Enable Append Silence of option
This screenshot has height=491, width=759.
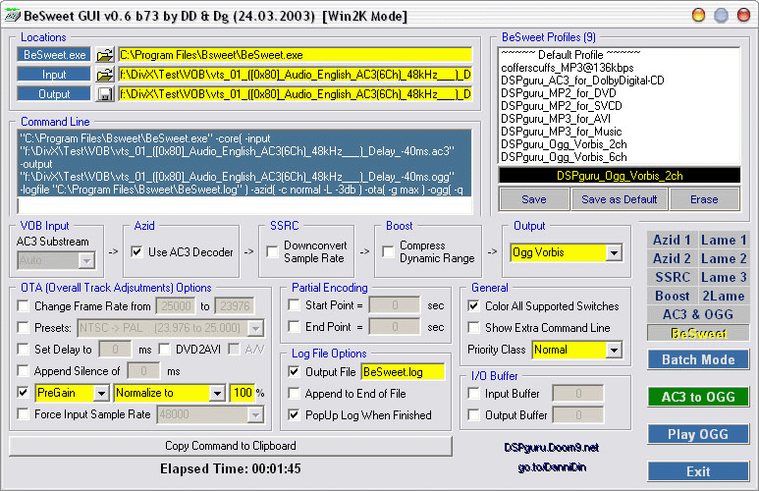point(23,371)
